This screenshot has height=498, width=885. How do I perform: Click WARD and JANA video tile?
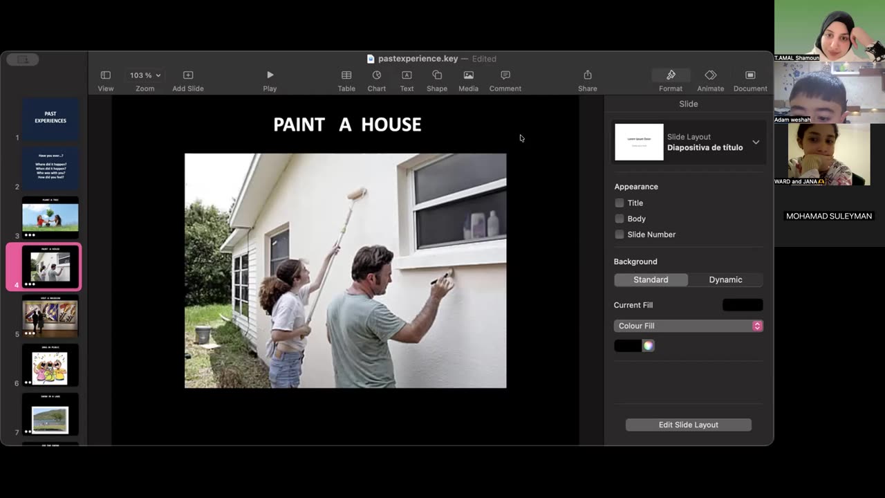829,154
